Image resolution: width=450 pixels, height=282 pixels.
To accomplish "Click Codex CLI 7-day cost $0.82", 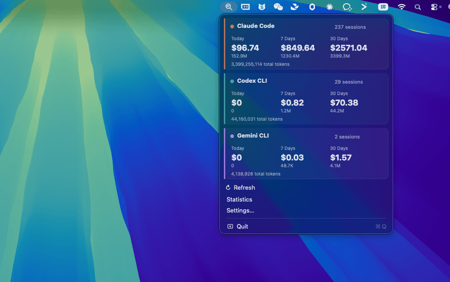I will click(x=292, y=102).
